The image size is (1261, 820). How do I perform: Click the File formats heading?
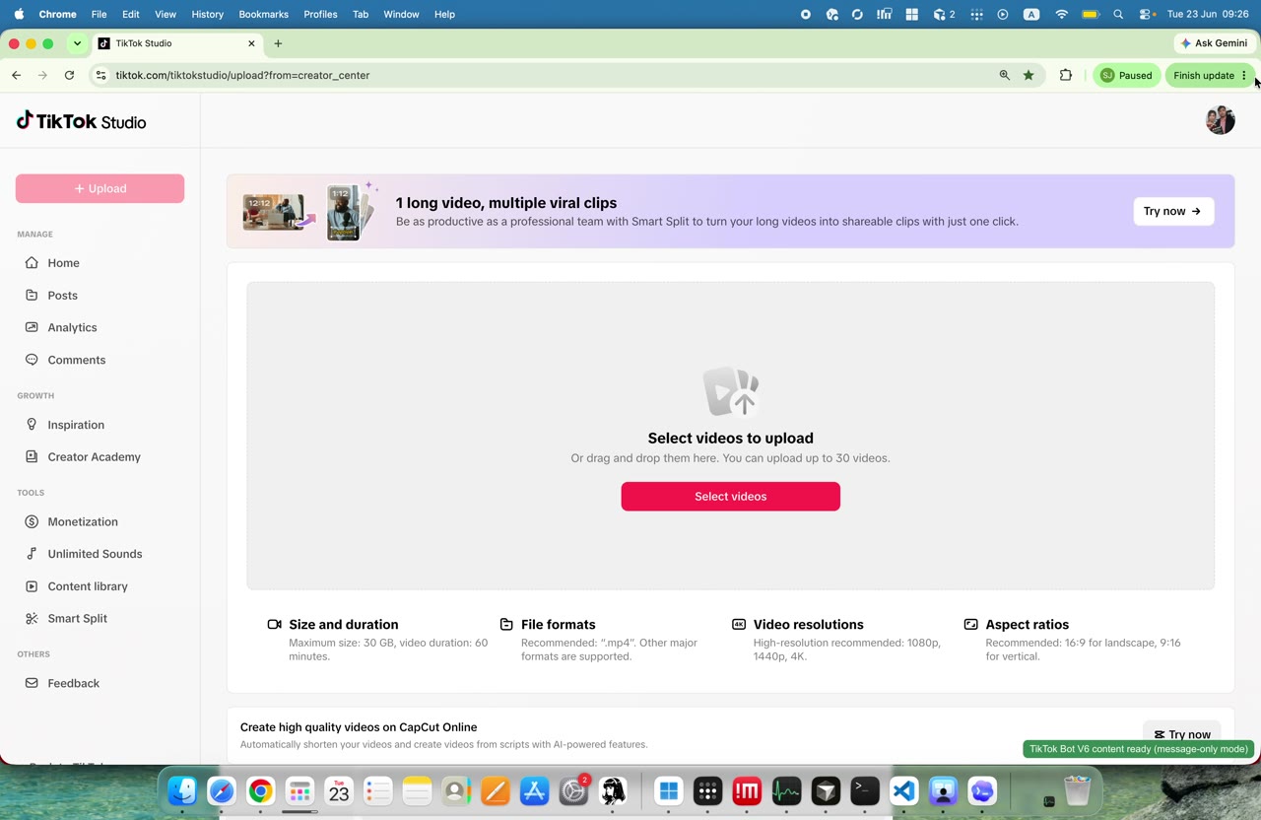coord(558,624)
